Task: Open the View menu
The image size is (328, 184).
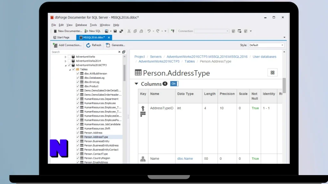Action: click(x=70, y=25)
